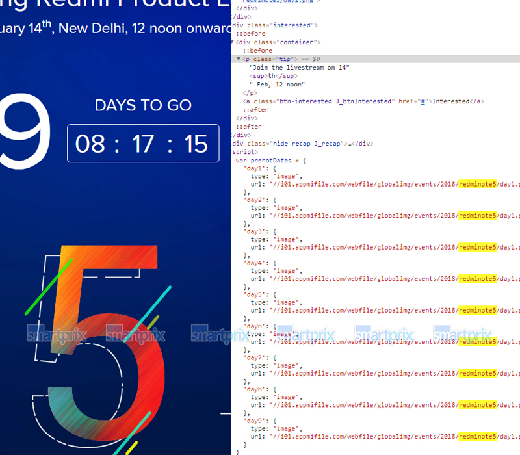The image size is (520, 455).
Task: Select the <sup>th</sup> element line
Action: pos(274,76)
